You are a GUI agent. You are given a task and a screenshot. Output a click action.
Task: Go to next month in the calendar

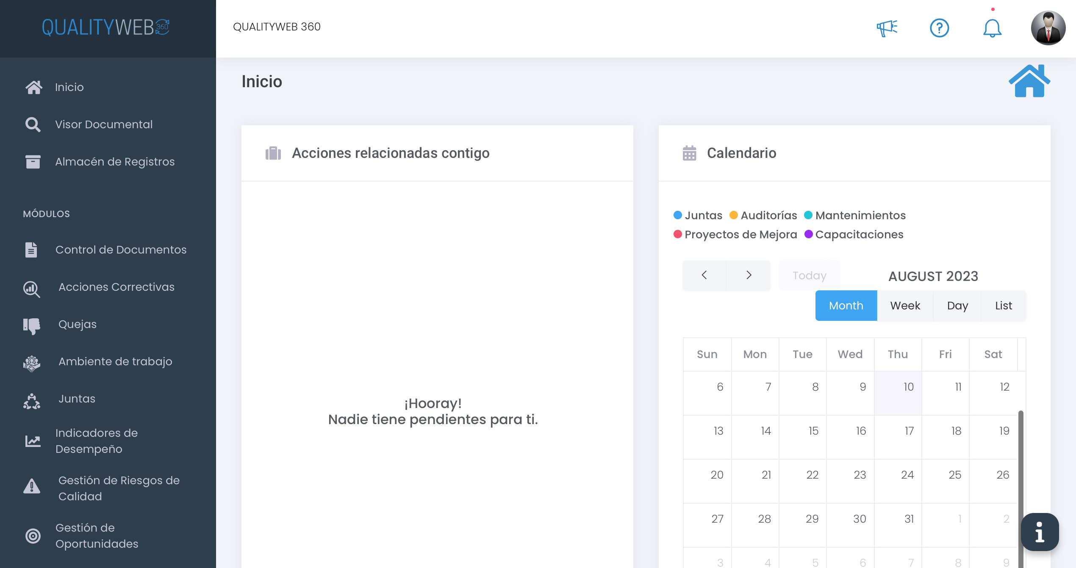[749, 275]
